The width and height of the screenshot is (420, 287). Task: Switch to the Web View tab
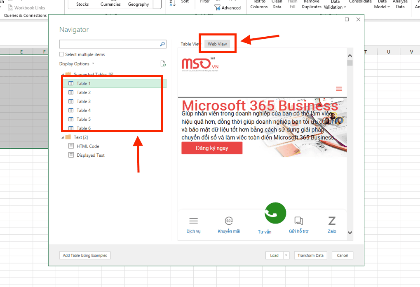217,44
